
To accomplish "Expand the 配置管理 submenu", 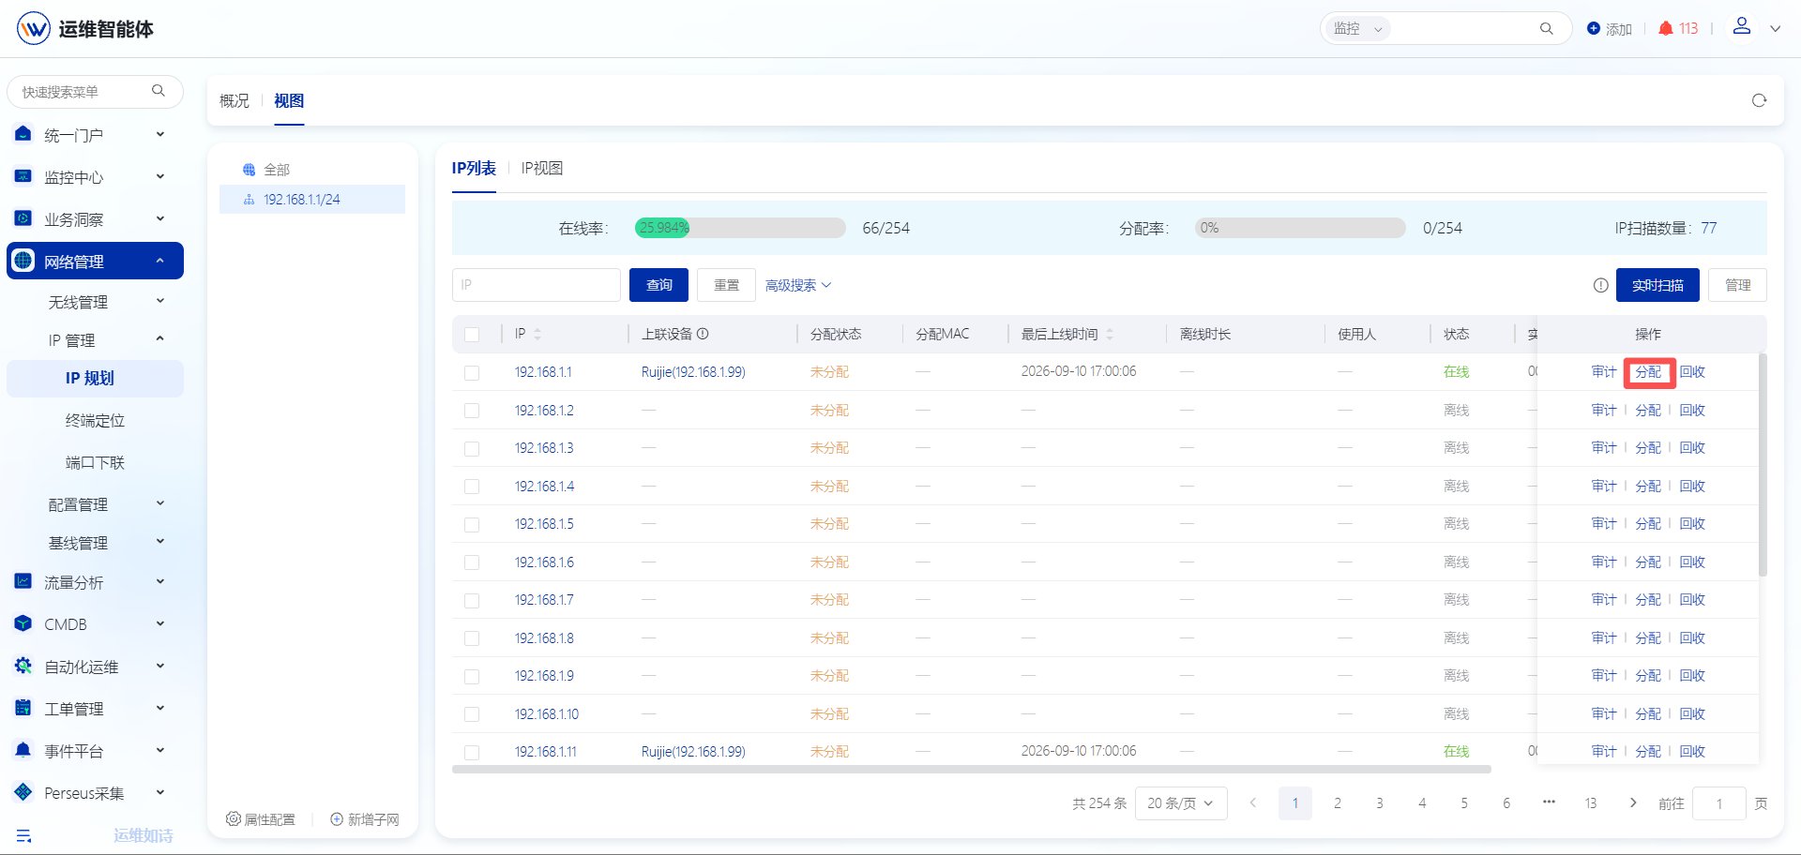I will pos(160,503).
